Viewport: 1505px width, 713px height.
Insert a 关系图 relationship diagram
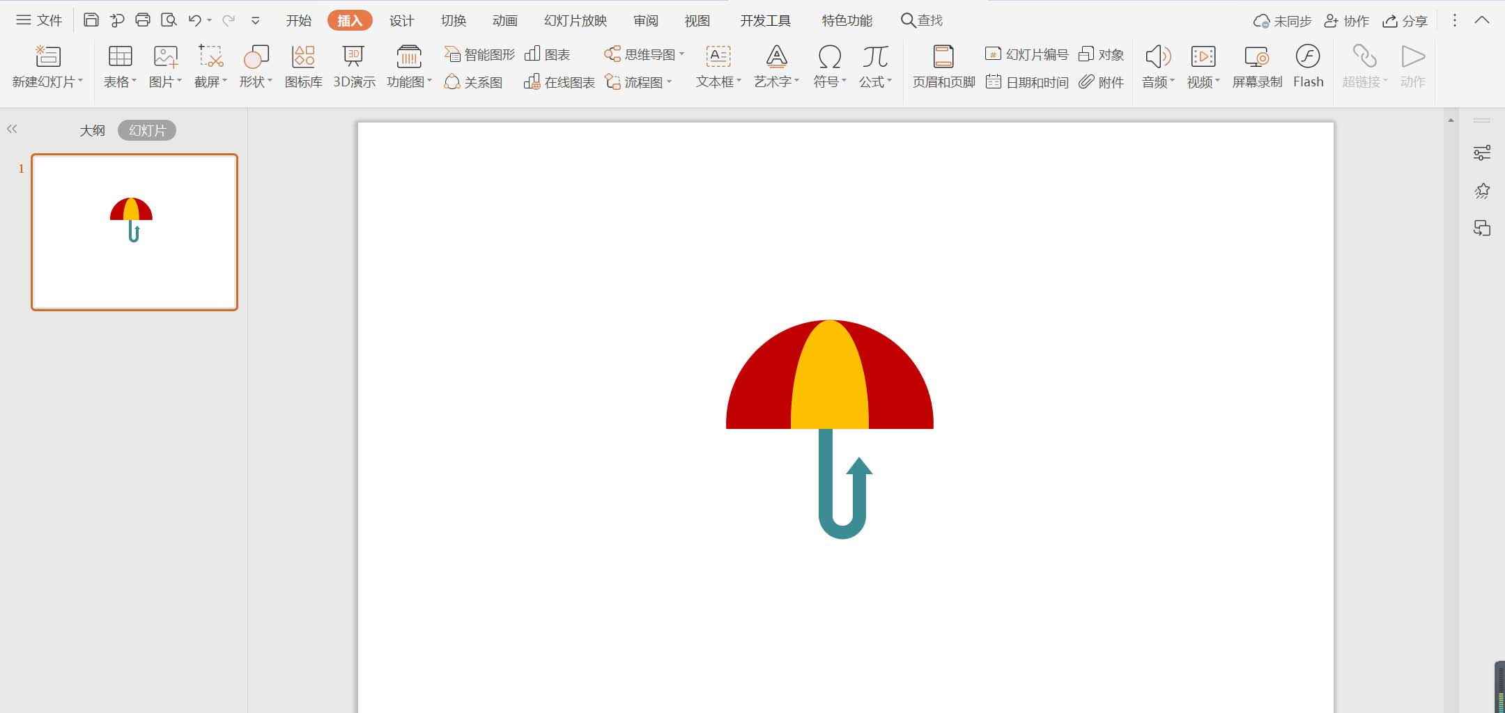click(475, 81)
